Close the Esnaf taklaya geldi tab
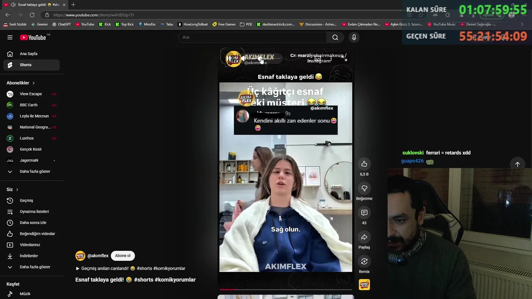Screen dimensions: 532x299 point(64,5)
